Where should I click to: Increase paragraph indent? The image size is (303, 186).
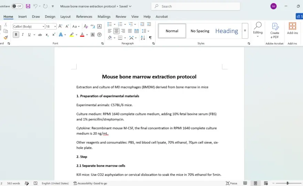[149, 24]
